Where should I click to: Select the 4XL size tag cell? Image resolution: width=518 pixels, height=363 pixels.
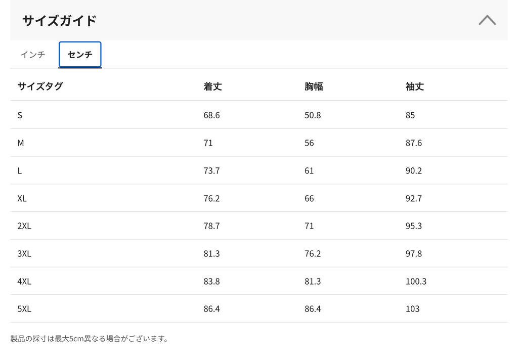pos(24,282)
